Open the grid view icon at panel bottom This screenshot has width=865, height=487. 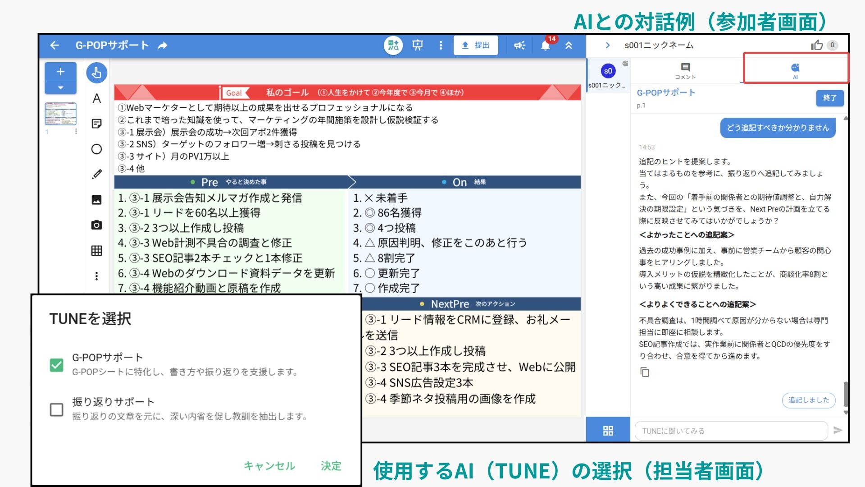tap(608, 431)
